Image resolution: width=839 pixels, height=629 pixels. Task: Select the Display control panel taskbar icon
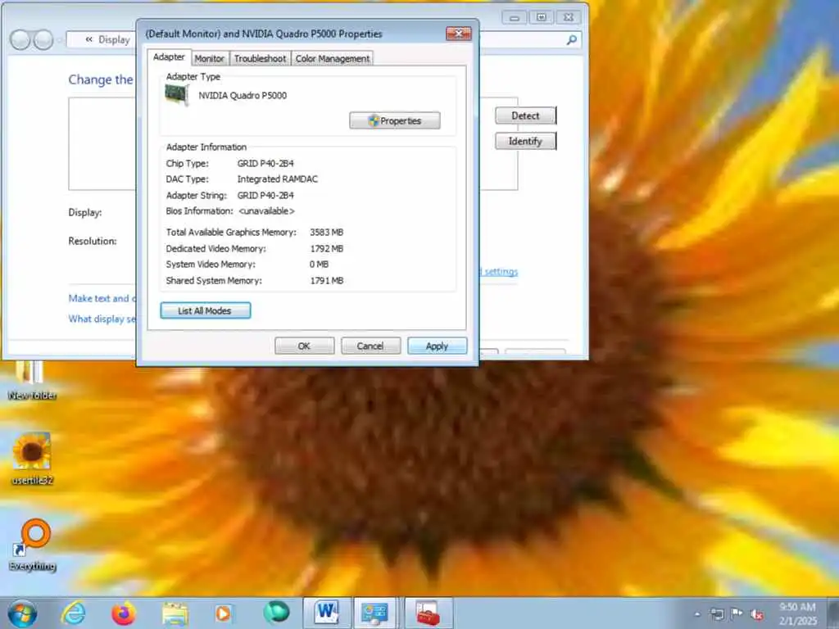pos(374,613)
